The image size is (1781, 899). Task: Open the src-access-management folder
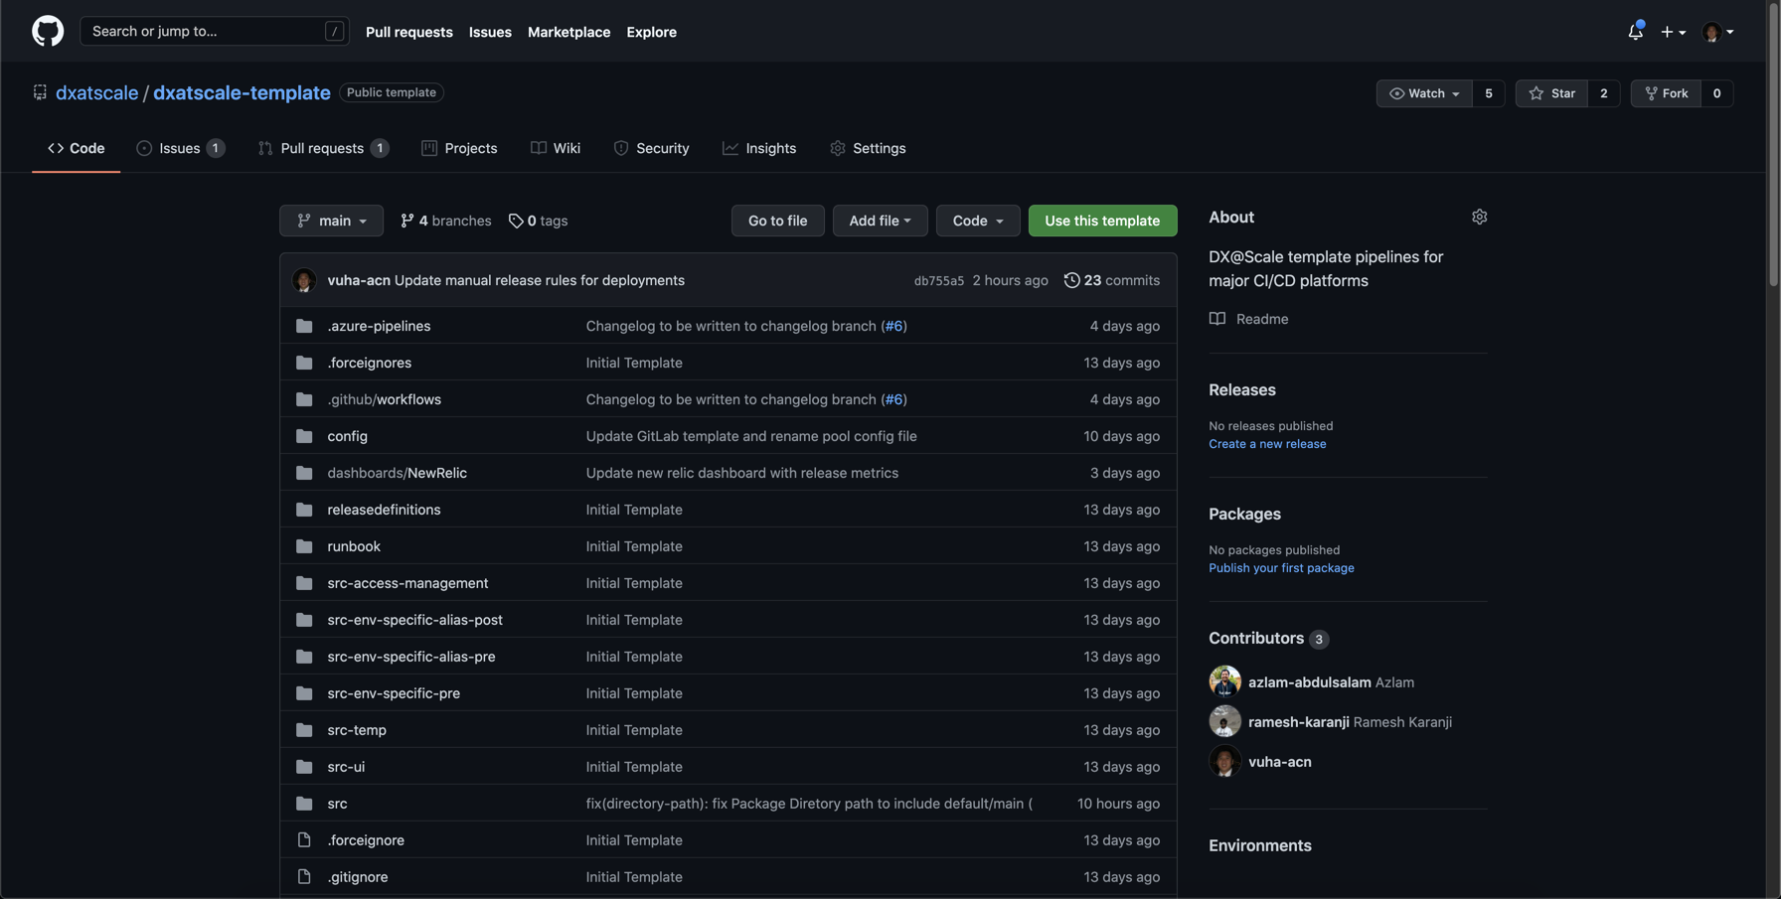(407, 583)
